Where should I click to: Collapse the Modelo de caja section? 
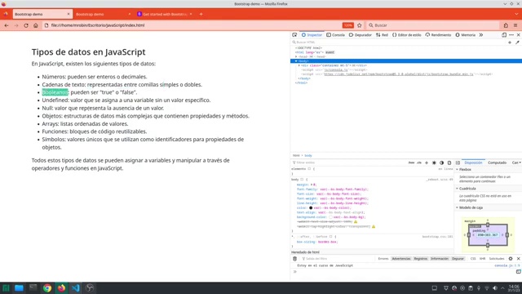458,207
